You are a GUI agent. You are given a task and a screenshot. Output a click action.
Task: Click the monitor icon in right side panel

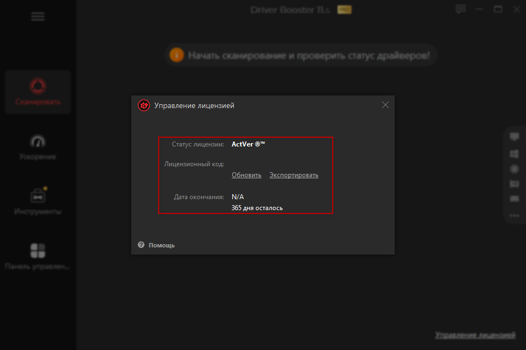click(514, 137)
